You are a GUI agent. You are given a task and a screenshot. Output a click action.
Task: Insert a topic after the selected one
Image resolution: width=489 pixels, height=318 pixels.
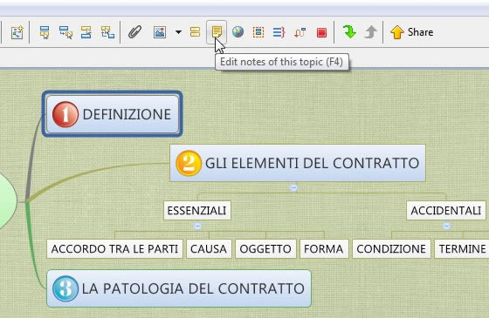[x=45, y=32]
